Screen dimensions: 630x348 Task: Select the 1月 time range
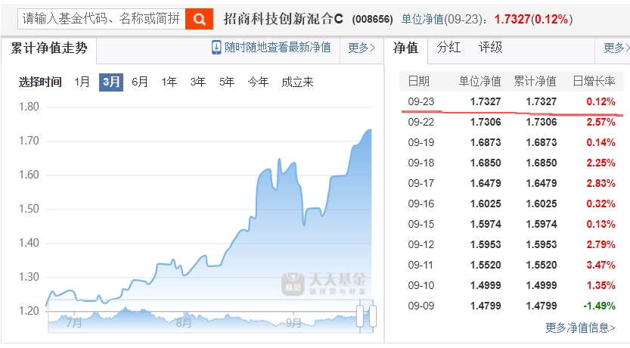[x=82, y=82]
